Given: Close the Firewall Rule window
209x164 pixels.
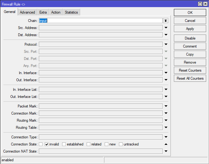Looking at the screenshot, I should click(205, 4).
